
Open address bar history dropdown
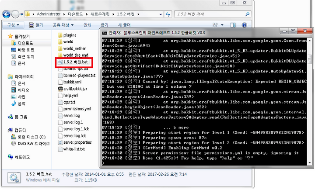[161, 14]
